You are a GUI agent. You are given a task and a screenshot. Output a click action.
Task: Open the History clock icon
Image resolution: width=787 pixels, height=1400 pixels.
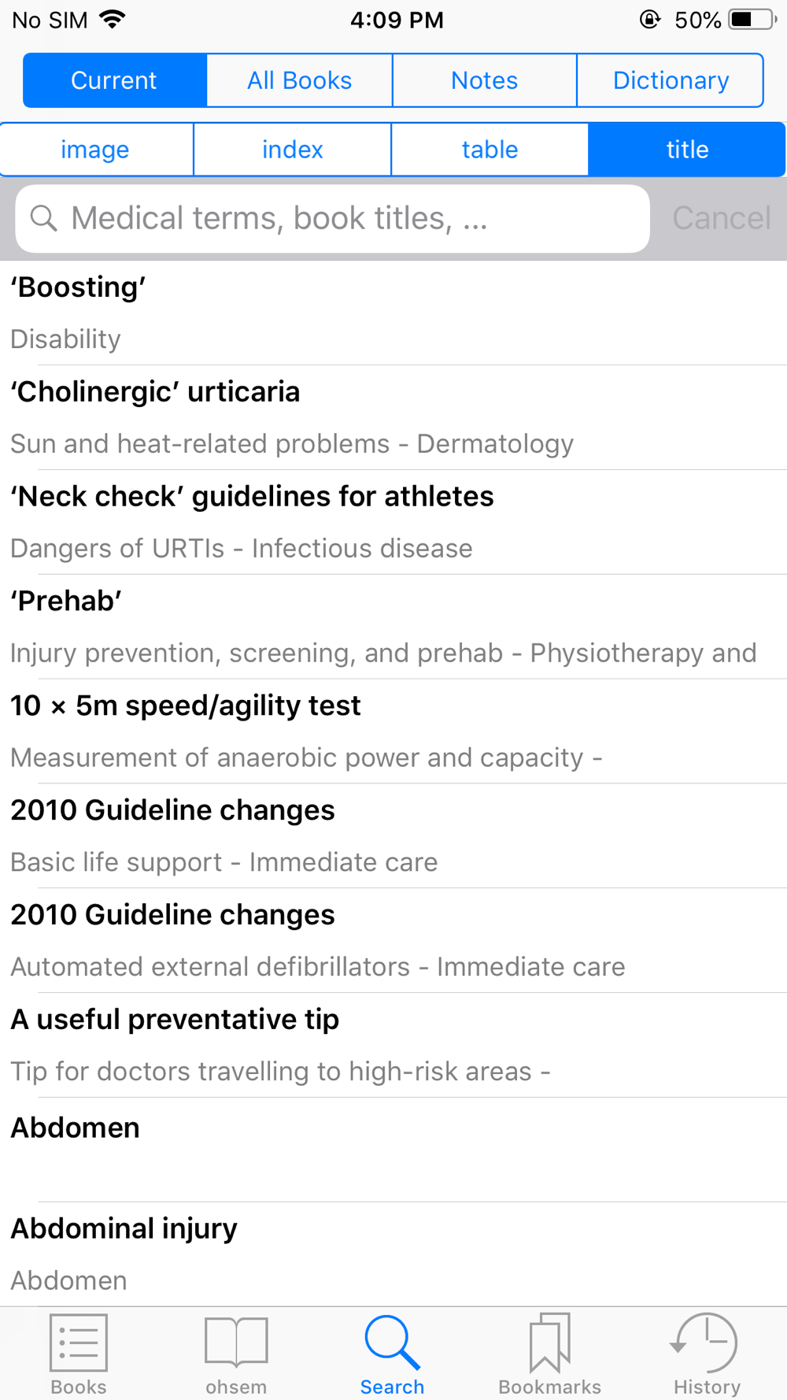click(x=706, y=1343)
